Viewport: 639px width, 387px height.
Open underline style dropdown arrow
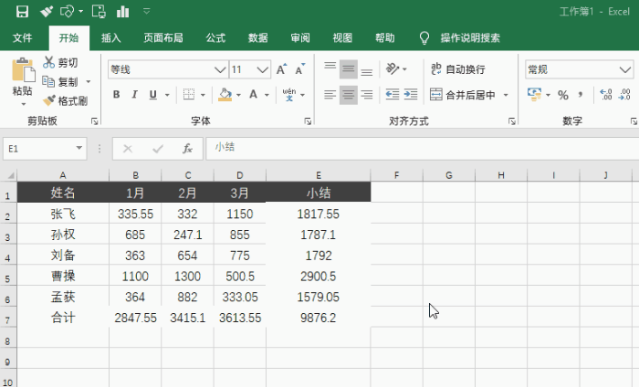point(167,95)
